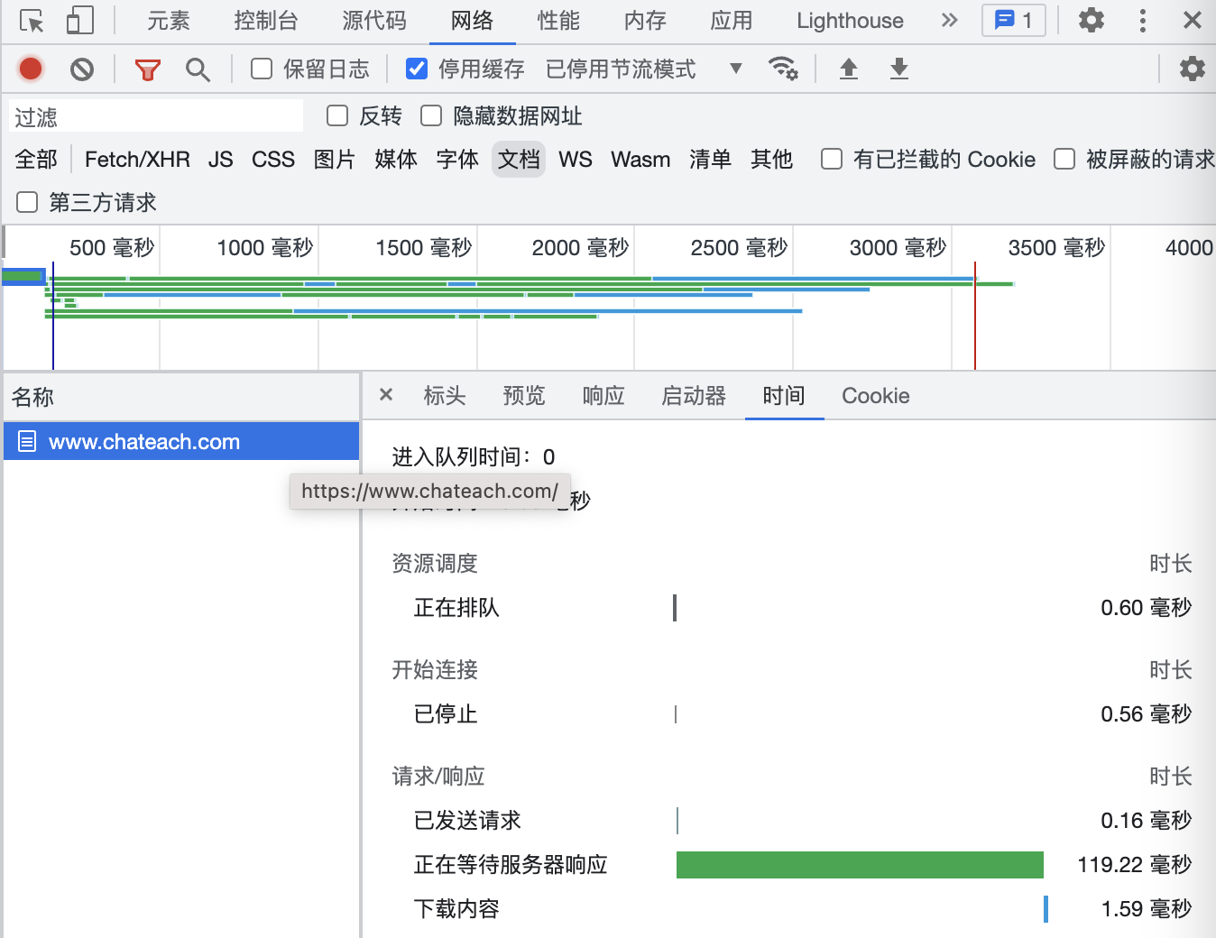Switch to the Lighthouse panel tab
Viewport: 1216px width, 938px height.
[850, 21]
